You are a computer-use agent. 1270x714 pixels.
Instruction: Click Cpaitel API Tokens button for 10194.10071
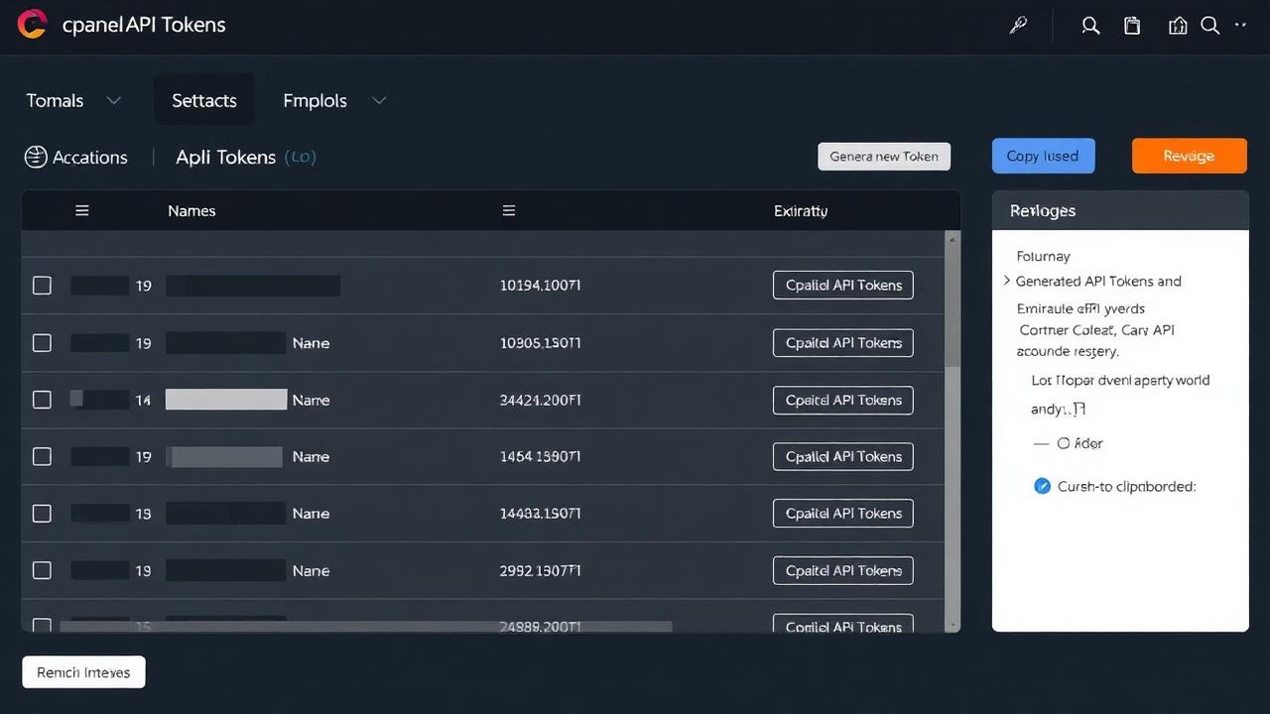[843, 286]
